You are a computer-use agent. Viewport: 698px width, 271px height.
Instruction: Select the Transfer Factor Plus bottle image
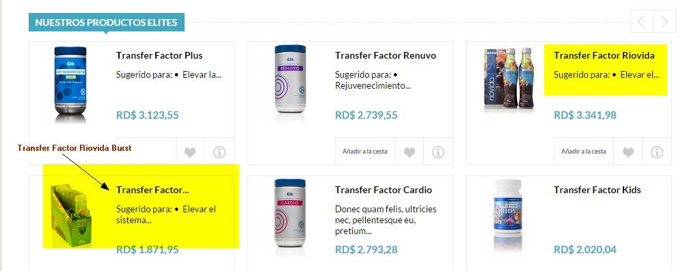click(70, 85)
